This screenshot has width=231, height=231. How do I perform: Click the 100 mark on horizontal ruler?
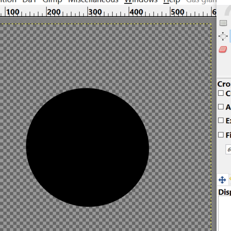click(13, 12)
